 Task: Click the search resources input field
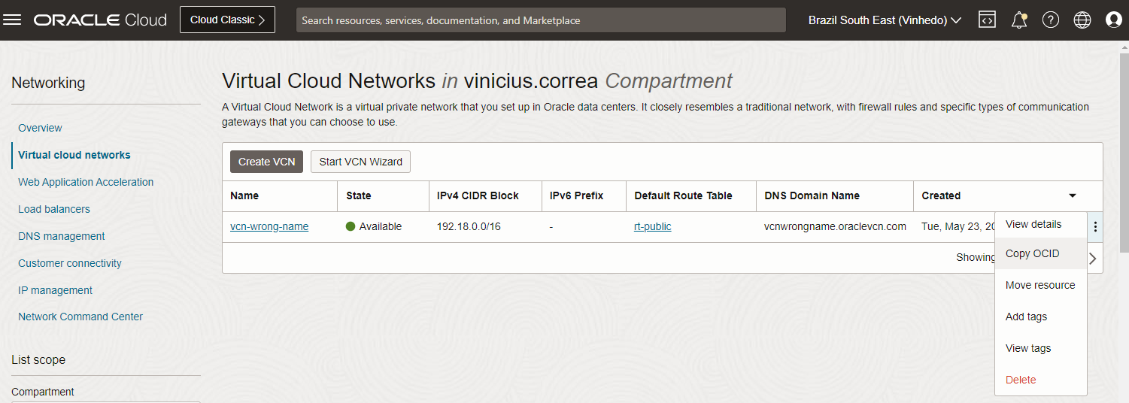point(541,20)
